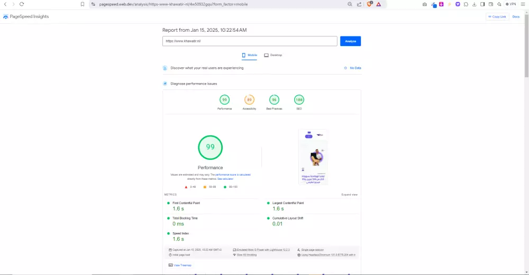Open the browser hamburger main menu
529x275 pixels.
click(523, 4)
